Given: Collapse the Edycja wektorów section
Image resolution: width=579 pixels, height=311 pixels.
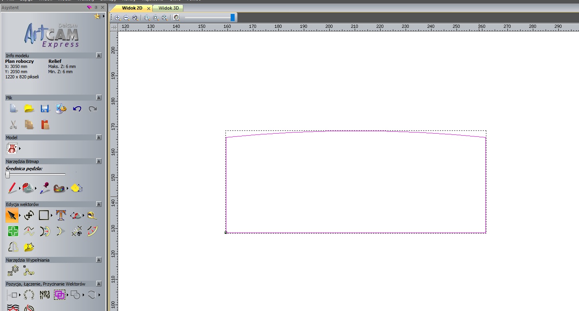Looking at the screenshot, I should click(x=99, y=204).
